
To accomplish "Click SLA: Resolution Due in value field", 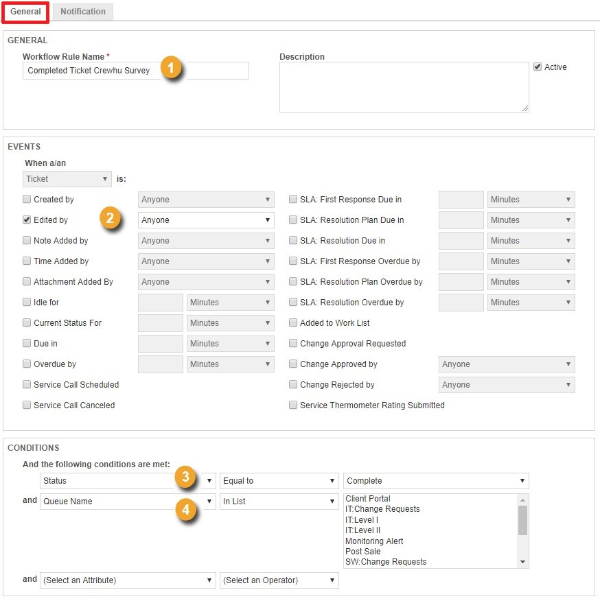I will coord(461,240).
